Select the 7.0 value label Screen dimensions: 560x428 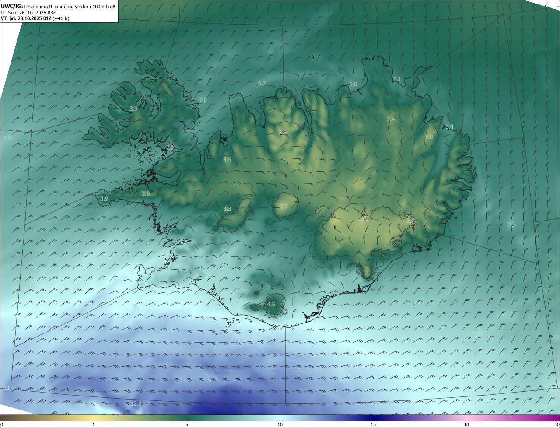203,100
